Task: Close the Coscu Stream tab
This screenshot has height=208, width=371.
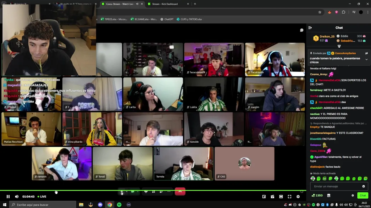Action: pos(142,4)
